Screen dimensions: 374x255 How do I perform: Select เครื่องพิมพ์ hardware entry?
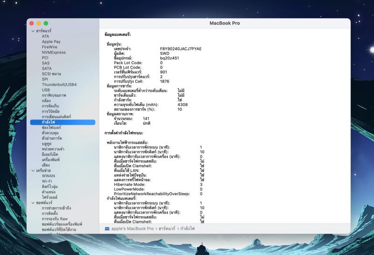click(x=50, y=160)
